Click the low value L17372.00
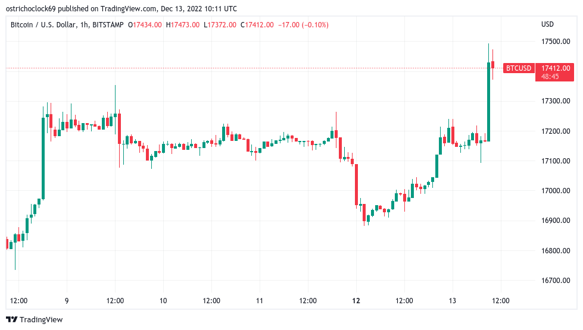 220,24
